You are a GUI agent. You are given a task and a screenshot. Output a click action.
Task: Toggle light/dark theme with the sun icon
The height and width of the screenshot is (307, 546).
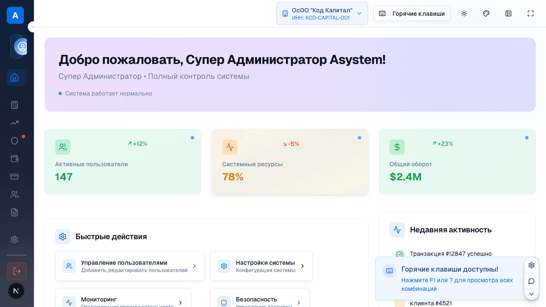tap(464, 13)
